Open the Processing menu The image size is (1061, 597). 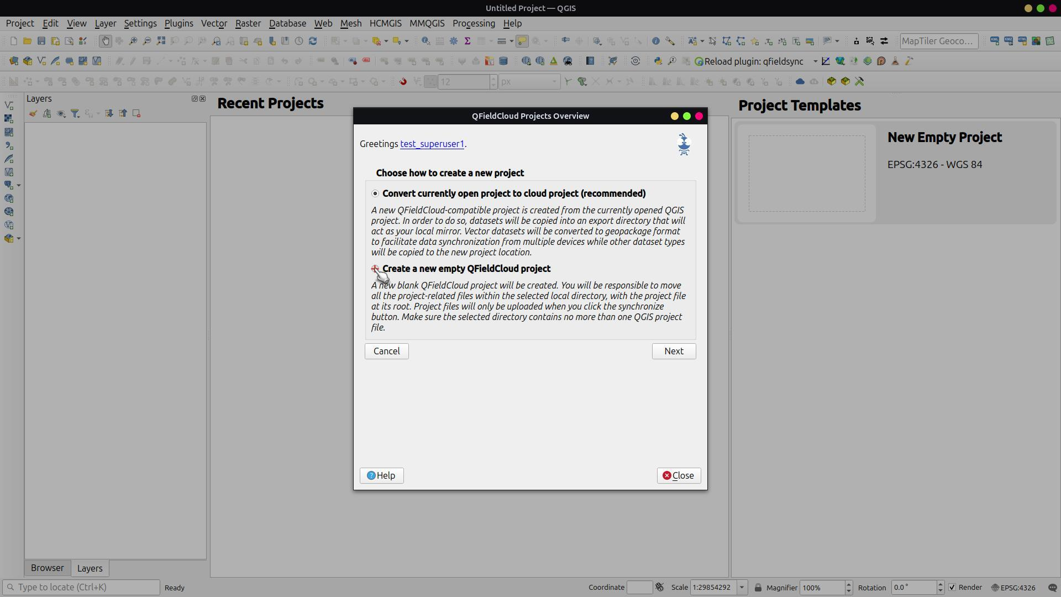point(473,23)
